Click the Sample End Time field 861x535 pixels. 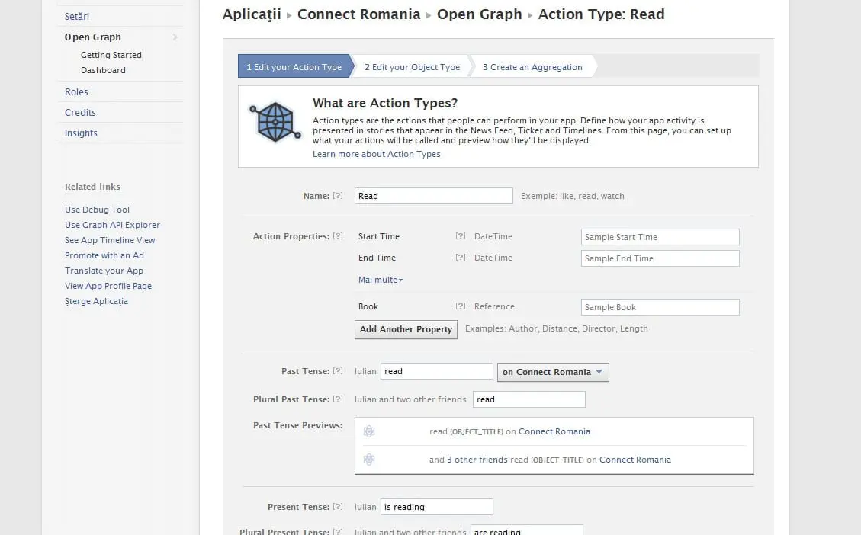pyautogui.click(x=660, y=258)
